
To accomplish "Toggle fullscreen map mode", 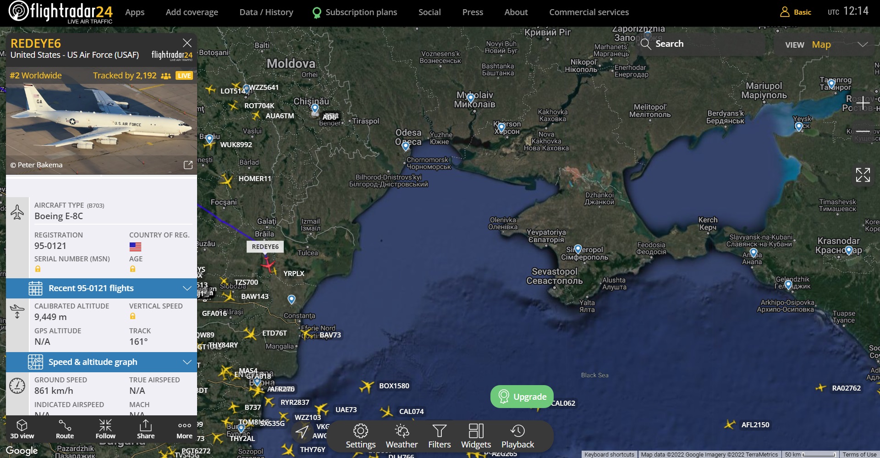I will click(x=863, y=175).
